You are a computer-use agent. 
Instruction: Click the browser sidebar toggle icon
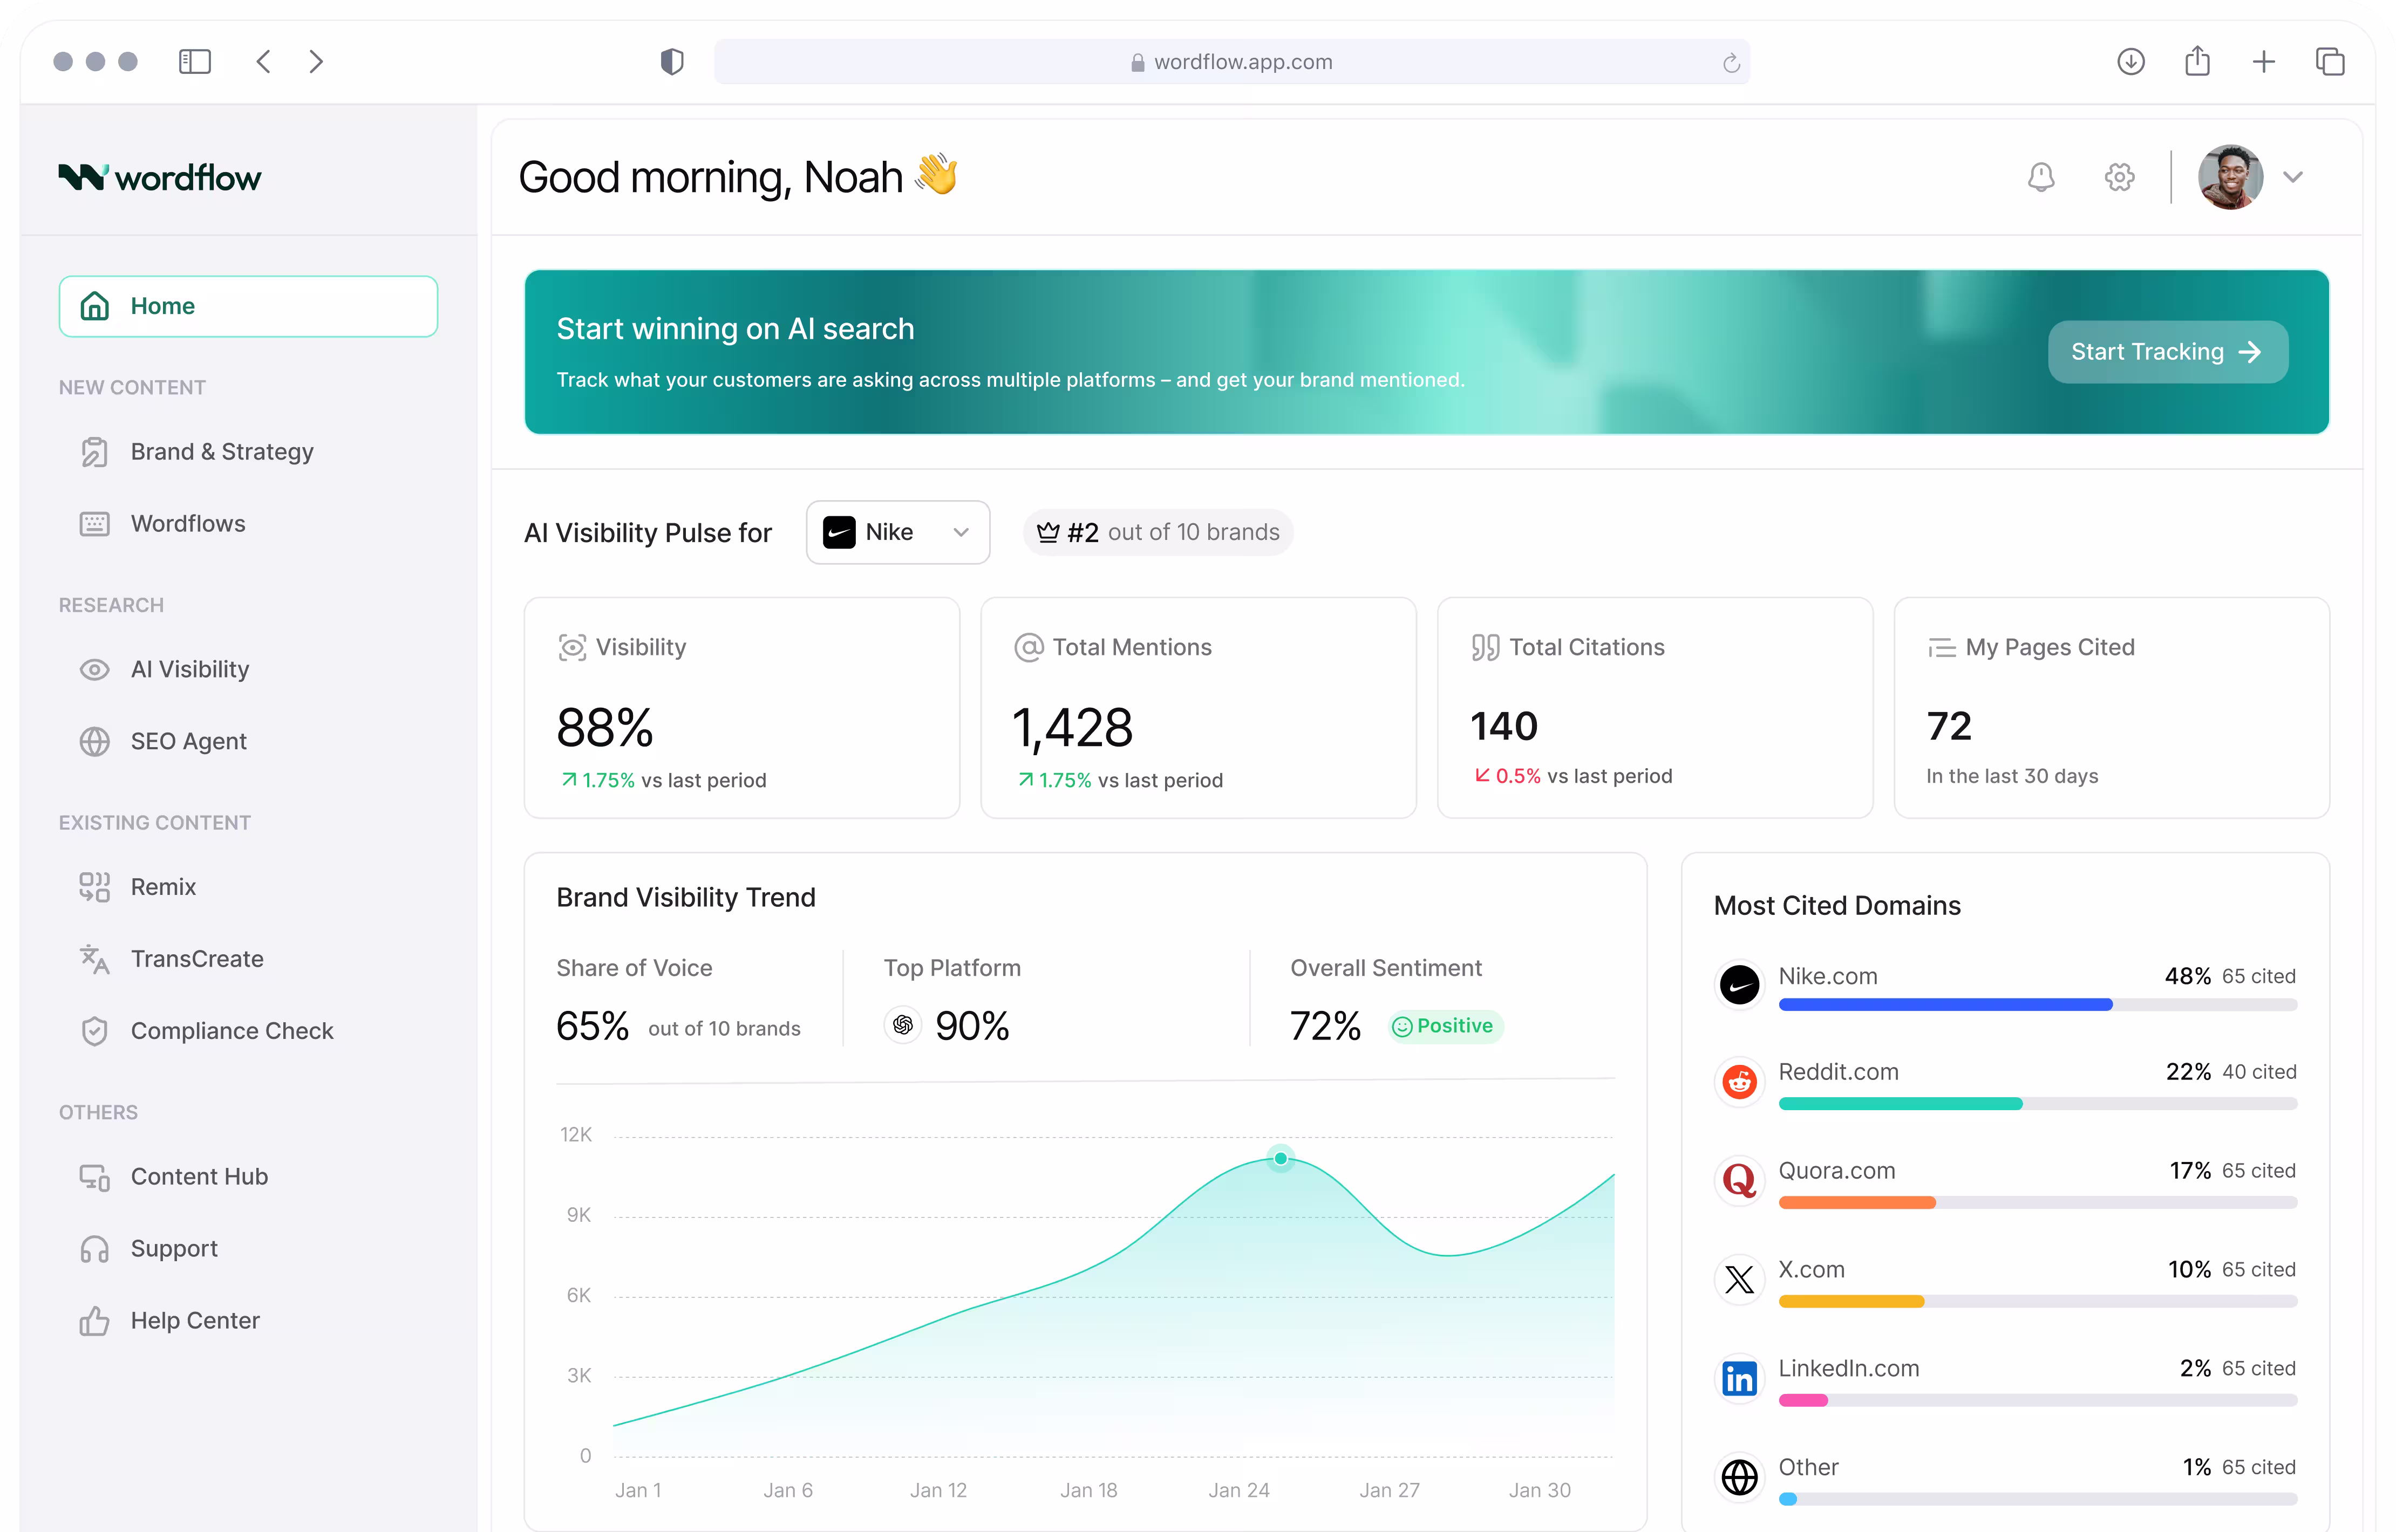(195, 61)
